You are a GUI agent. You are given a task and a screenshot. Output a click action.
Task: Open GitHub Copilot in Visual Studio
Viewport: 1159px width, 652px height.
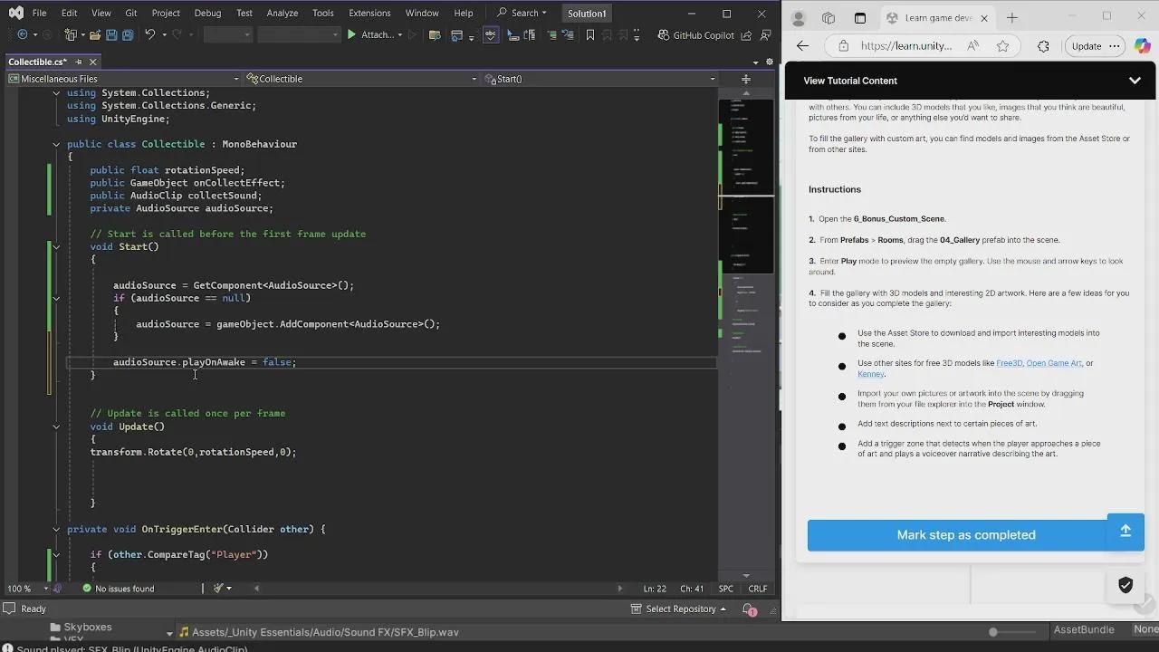tap(695, 34)
